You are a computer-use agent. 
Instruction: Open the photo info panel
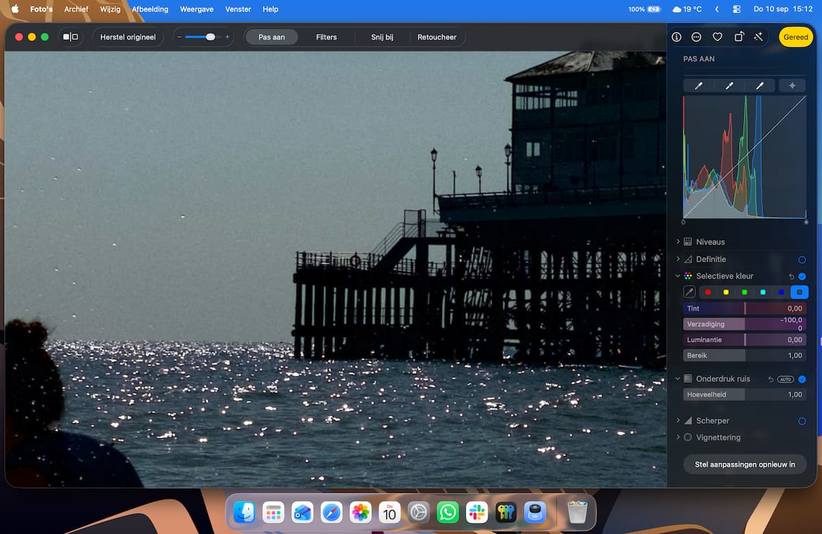coord(676,37)
